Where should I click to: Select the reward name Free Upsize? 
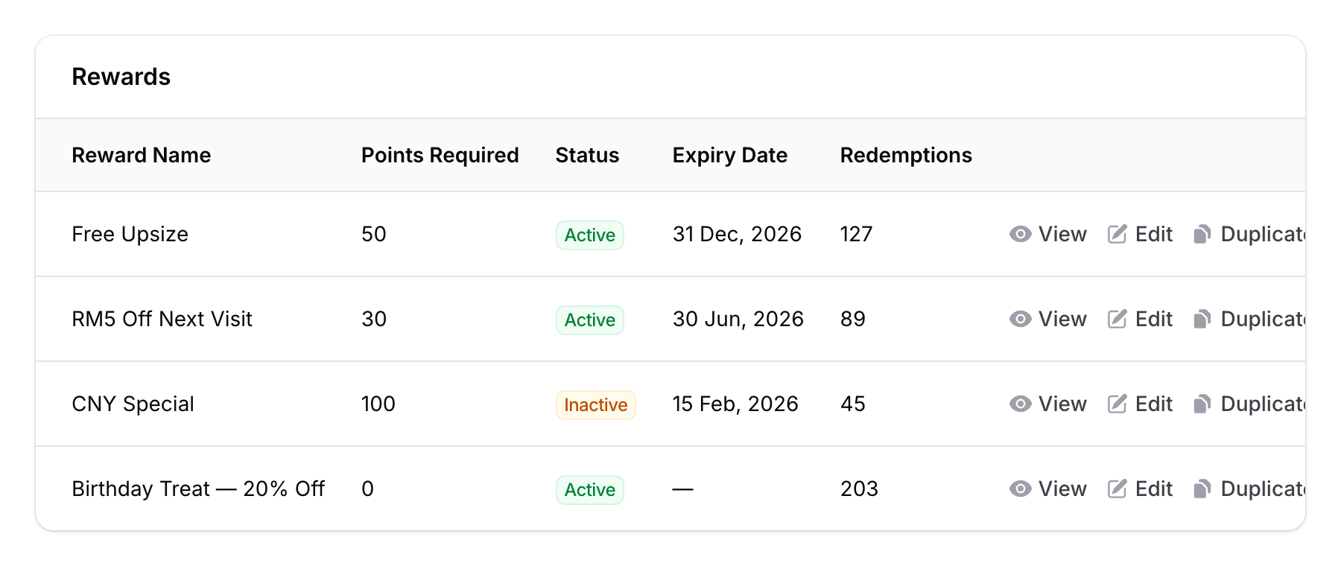pos(130,234)
